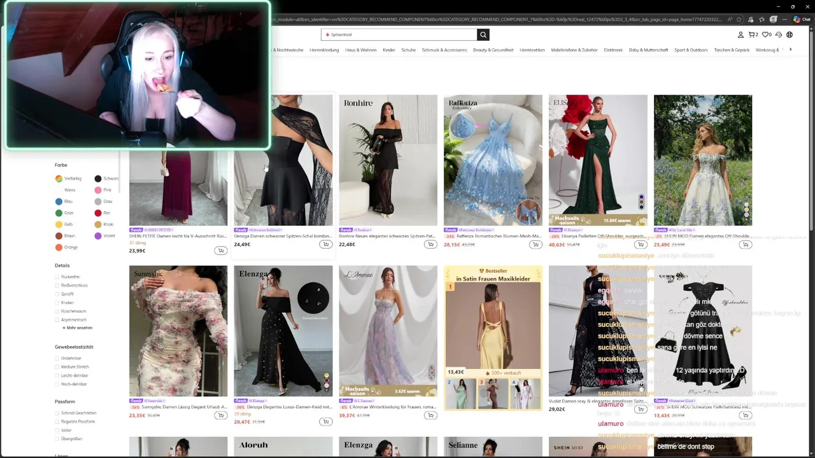Image resolution: width=815 pixels, height=458 pixels.
Task: Open the Herrenkleidung category
Action: 324,50
